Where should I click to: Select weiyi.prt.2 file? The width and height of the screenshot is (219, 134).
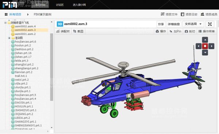22,80
